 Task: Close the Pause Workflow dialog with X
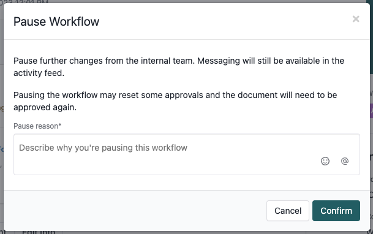pyautogui.click(x=356, y=19)
